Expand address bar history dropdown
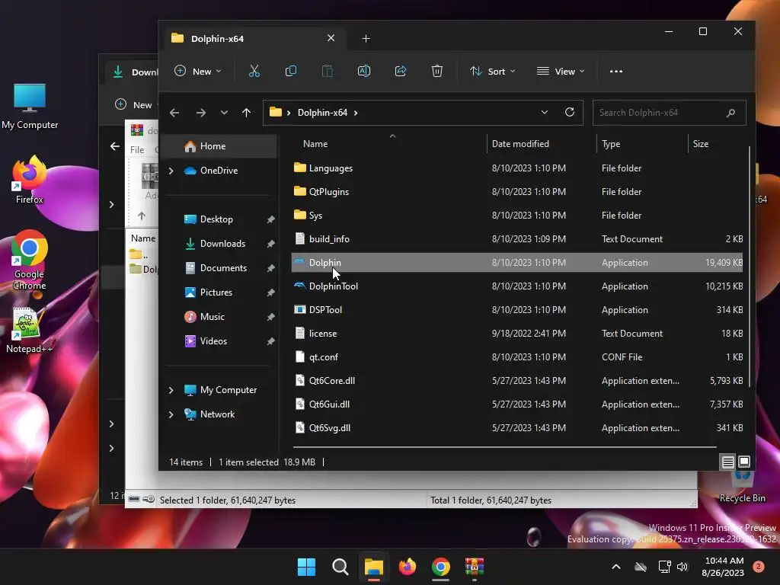The image size is (780, 585). click(x=544, y=113)
